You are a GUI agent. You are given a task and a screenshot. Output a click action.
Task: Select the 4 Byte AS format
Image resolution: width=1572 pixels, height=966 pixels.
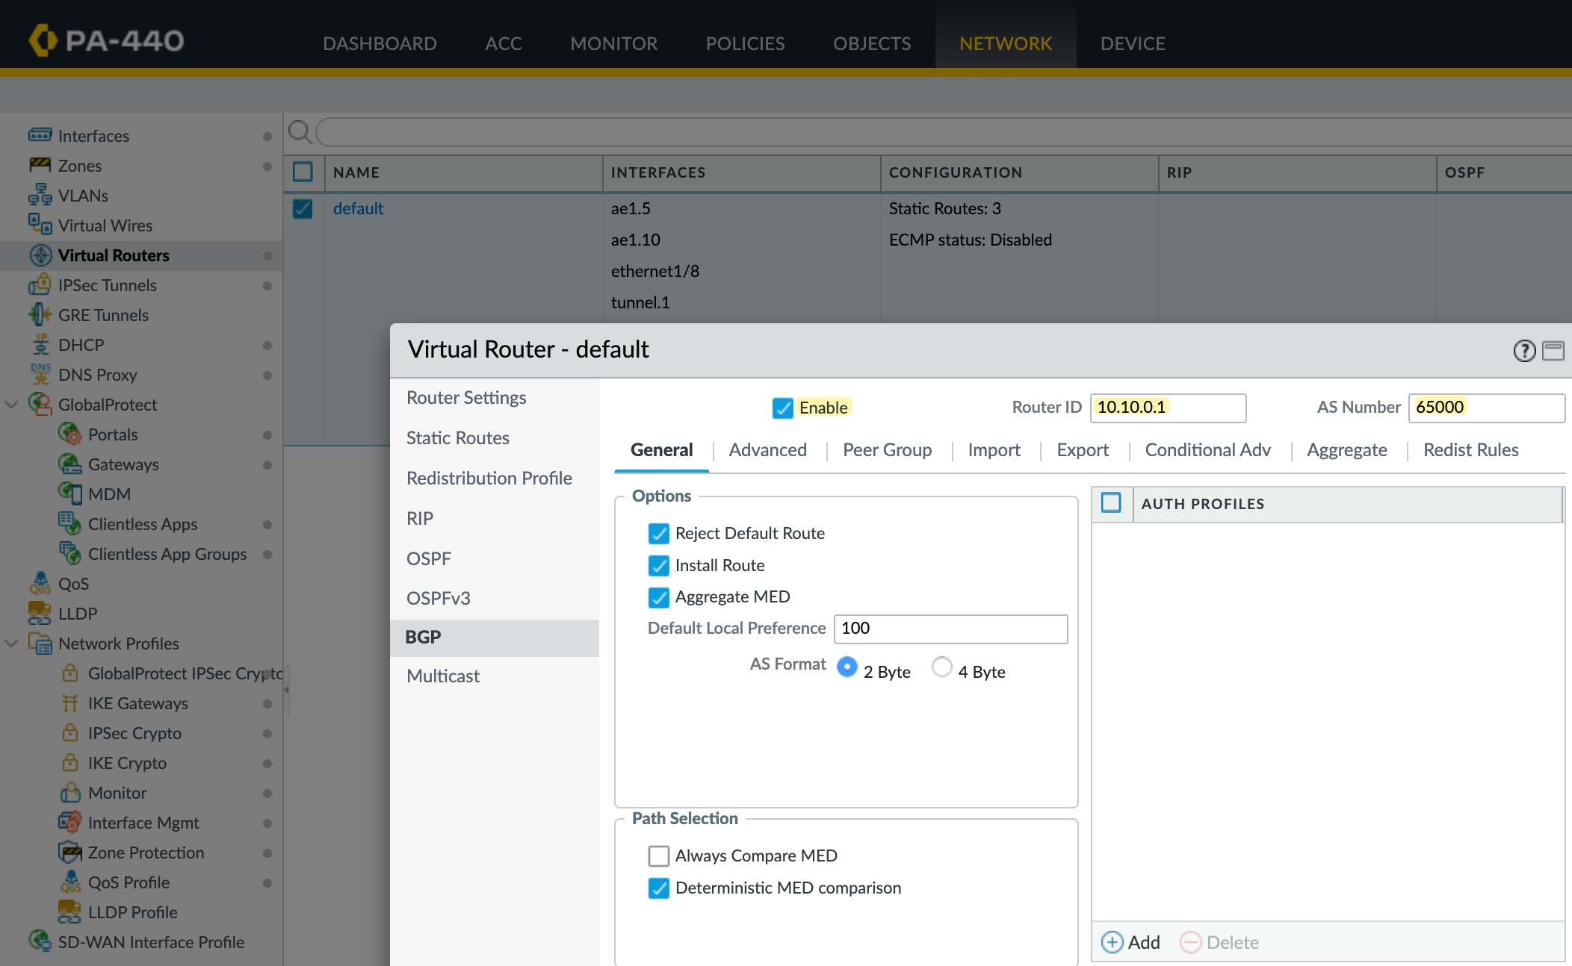tap(941, 667)
